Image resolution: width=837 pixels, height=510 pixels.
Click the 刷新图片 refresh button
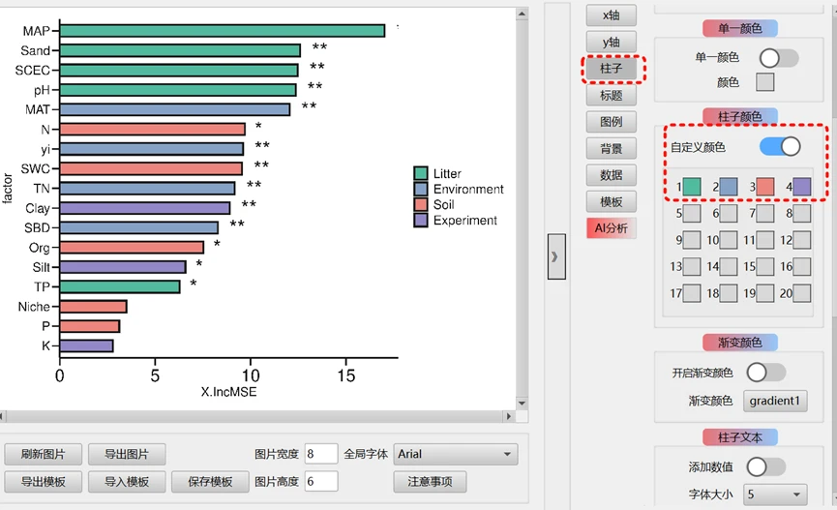coord(42,454)
